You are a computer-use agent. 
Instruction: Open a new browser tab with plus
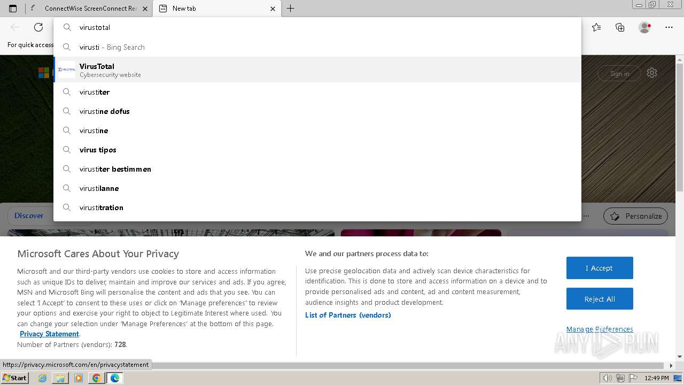290,9
